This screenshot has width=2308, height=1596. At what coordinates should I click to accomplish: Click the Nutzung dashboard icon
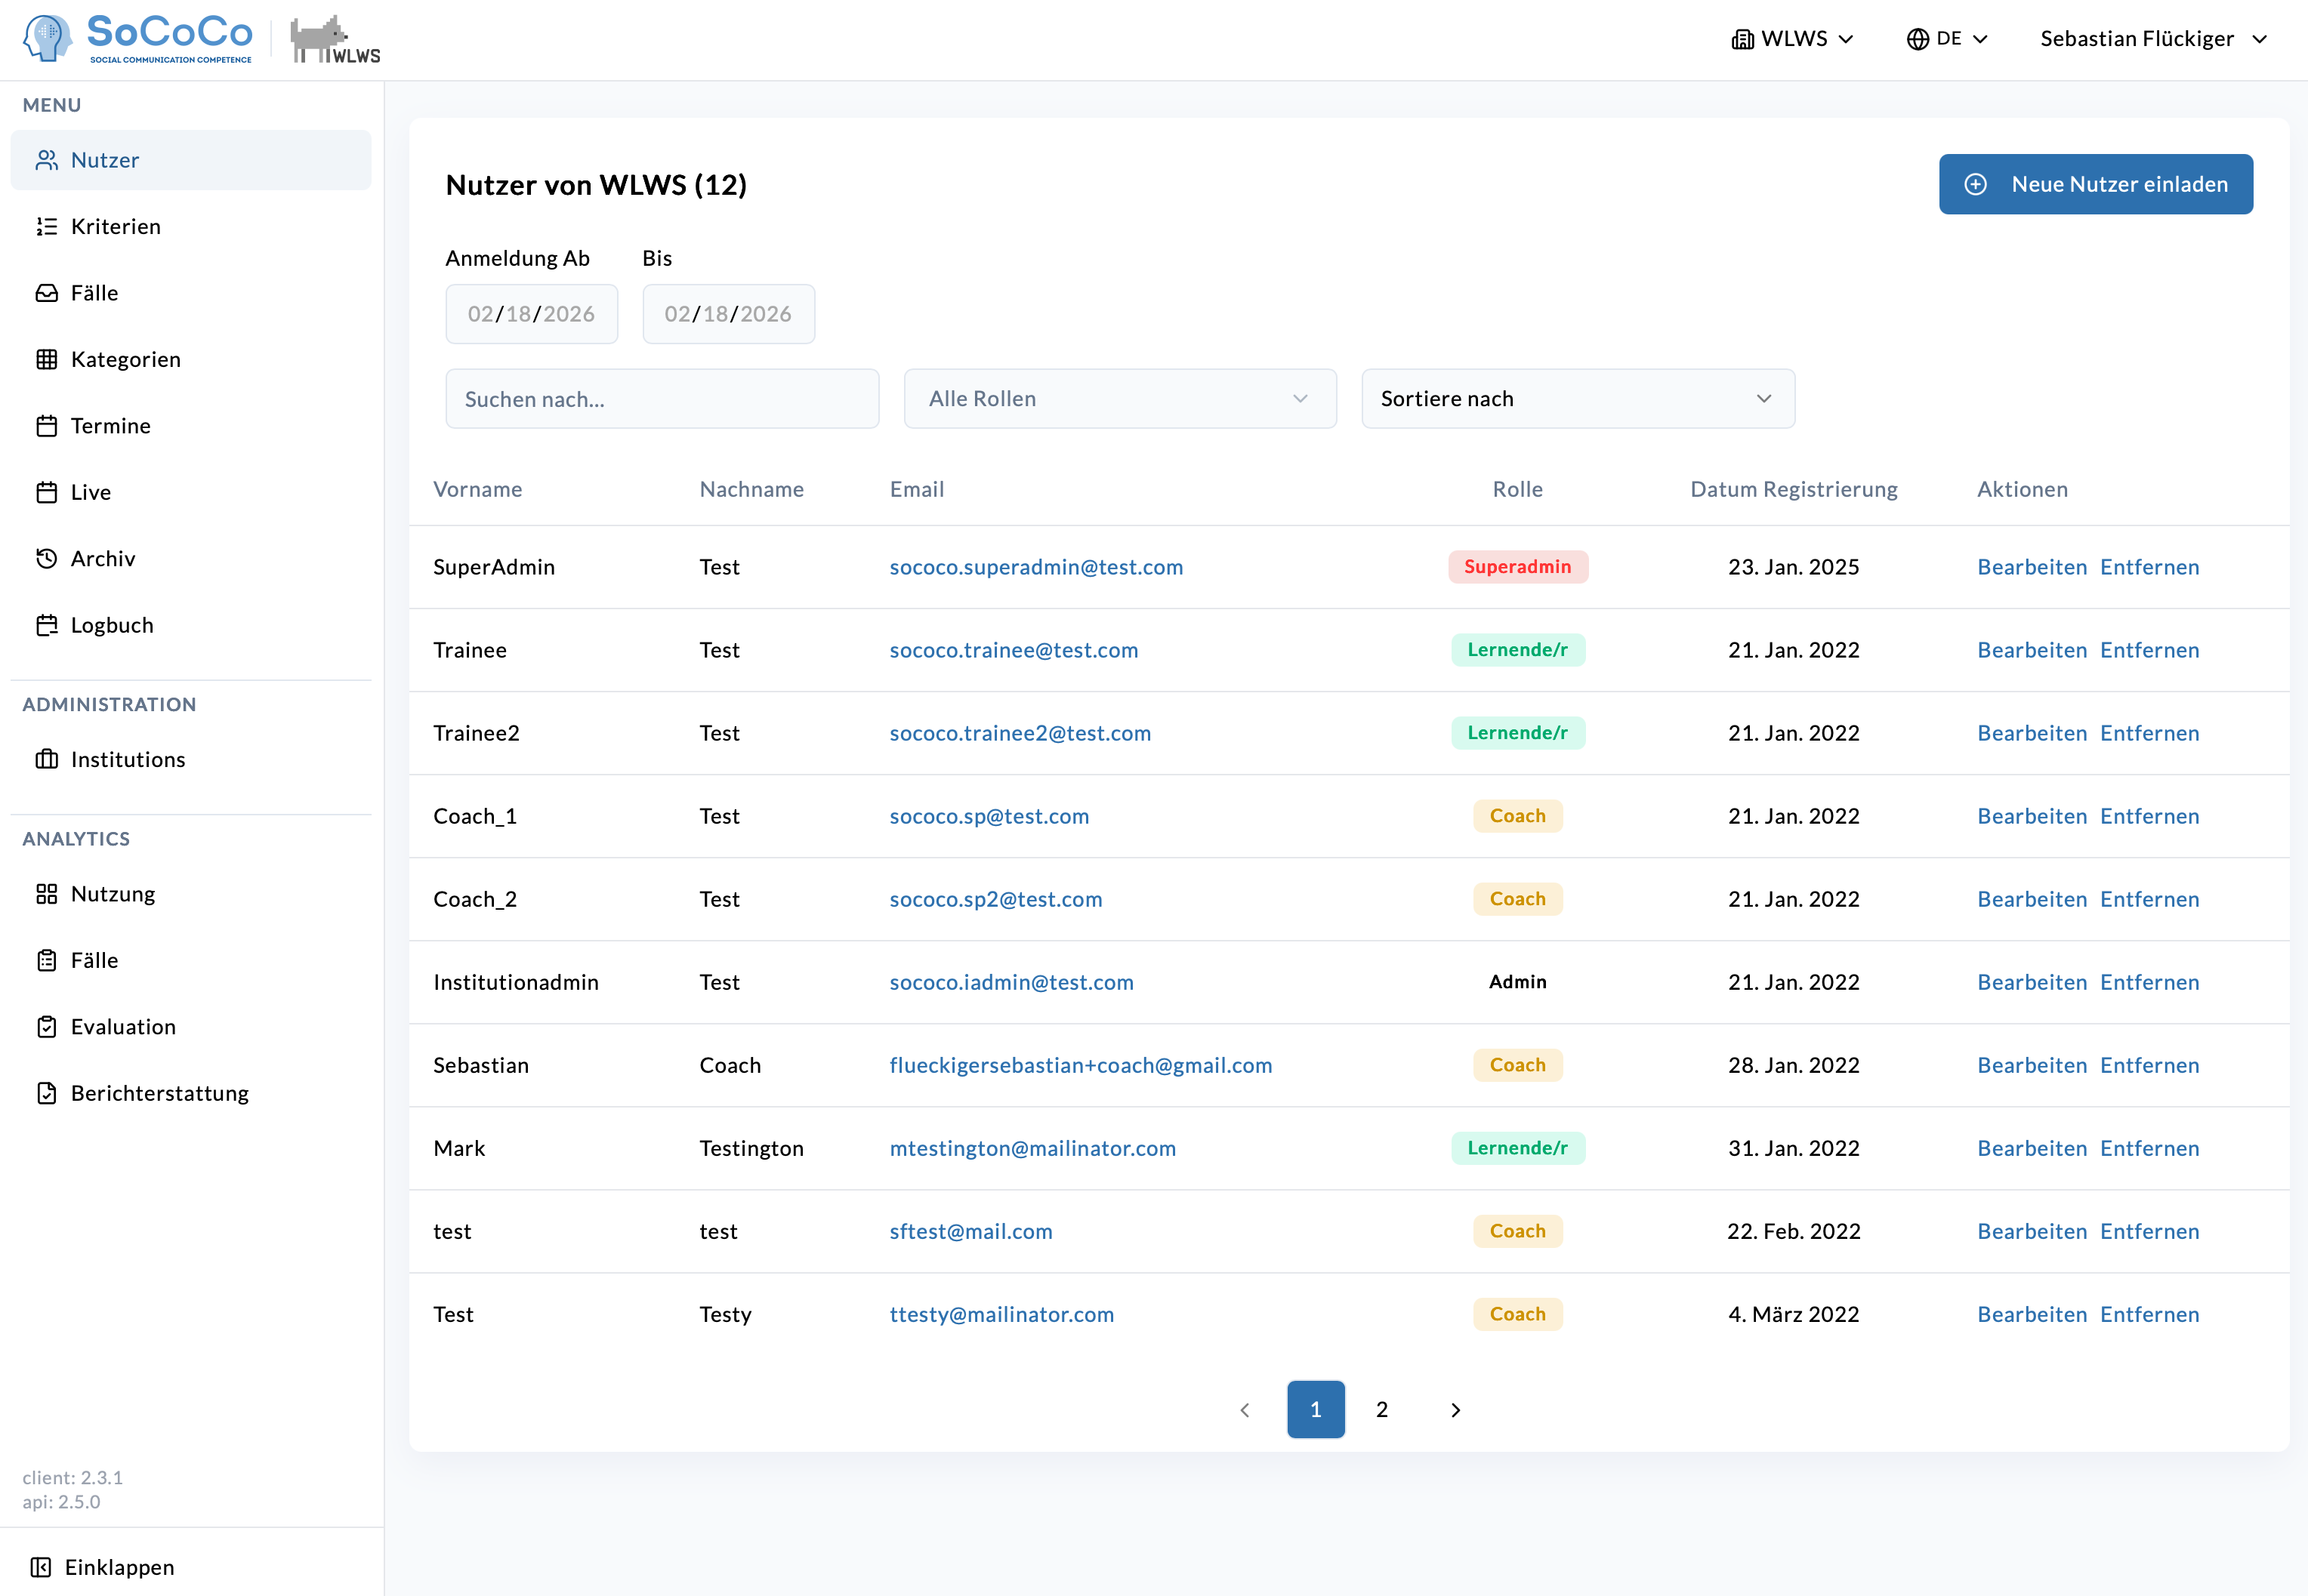[x=46, y=894]
